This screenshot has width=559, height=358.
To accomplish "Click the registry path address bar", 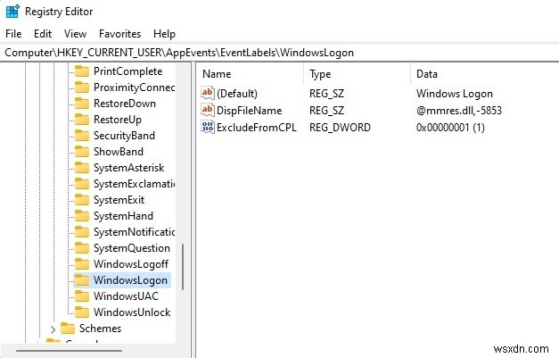I will [x=280, y=53].
